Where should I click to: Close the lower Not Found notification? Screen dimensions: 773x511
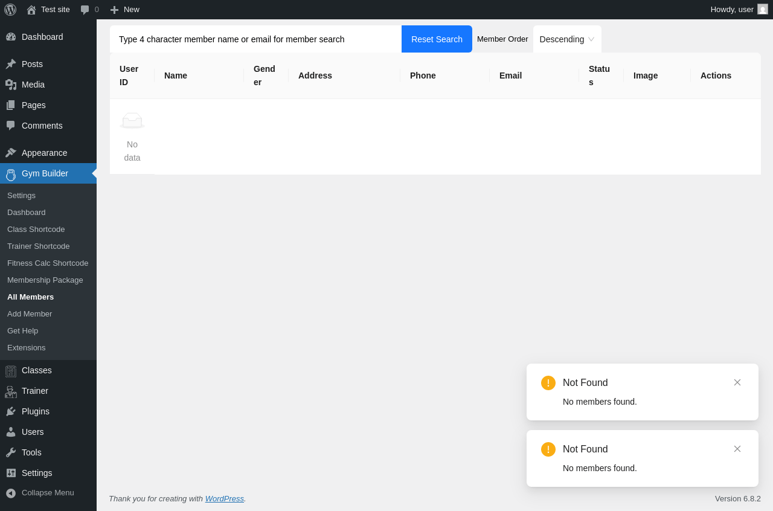click(737, 449)
